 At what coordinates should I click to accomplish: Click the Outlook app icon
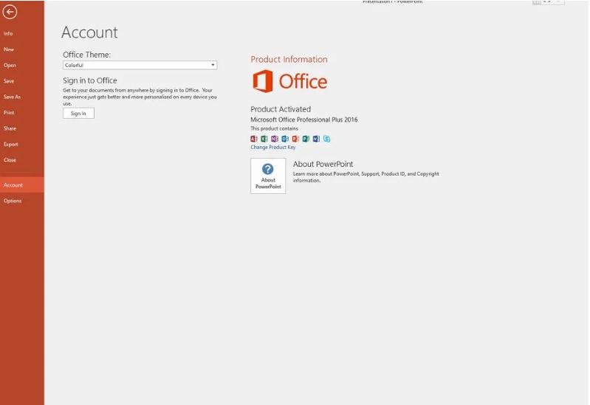click(285, 139)
